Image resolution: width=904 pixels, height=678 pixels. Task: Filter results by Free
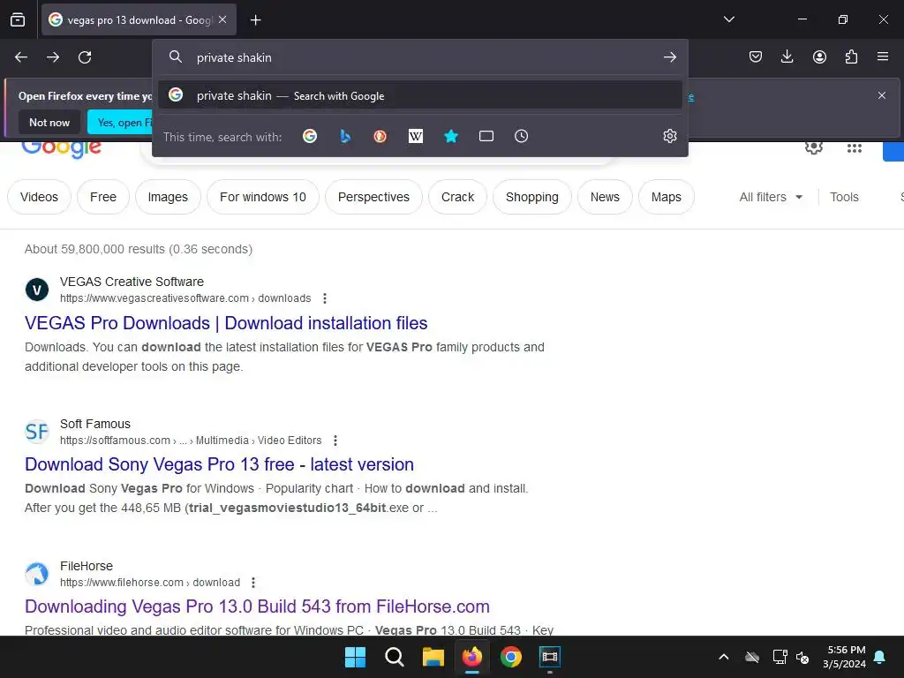103,197
